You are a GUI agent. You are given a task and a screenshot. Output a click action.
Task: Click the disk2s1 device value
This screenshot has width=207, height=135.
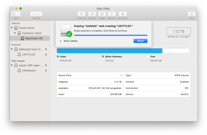coord(184,94)
